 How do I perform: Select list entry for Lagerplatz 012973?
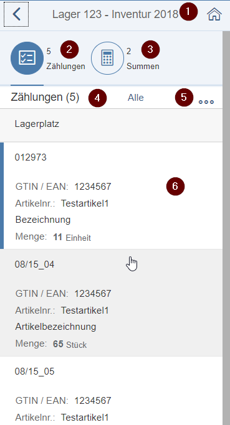(111, 195)
